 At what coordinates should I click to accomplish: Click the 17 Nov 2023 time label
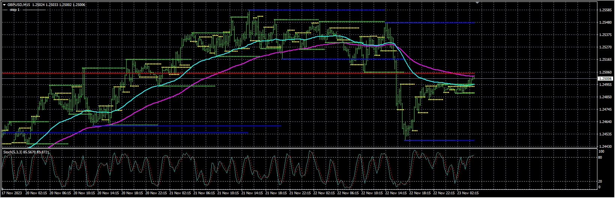tap(11, 193)
